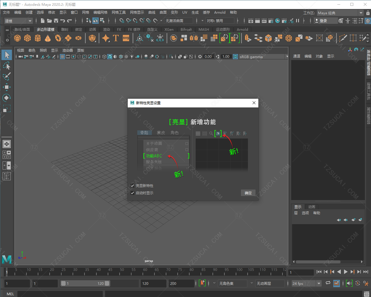Click the polygon Type text tool icon
This screenshot has width=371, height=297.
pos(116,38)
